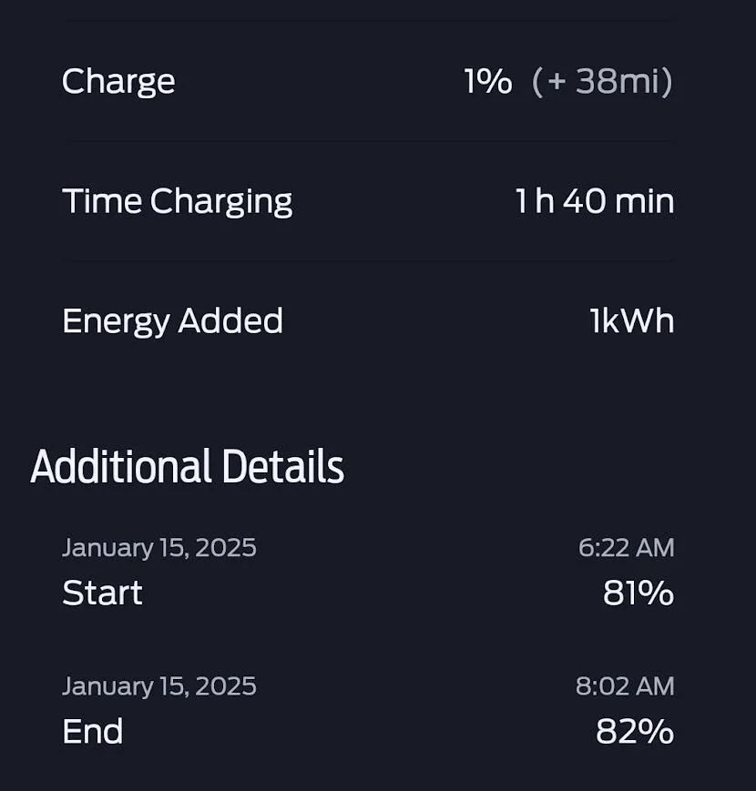Select the Time Charging label

tap(177, 202)
